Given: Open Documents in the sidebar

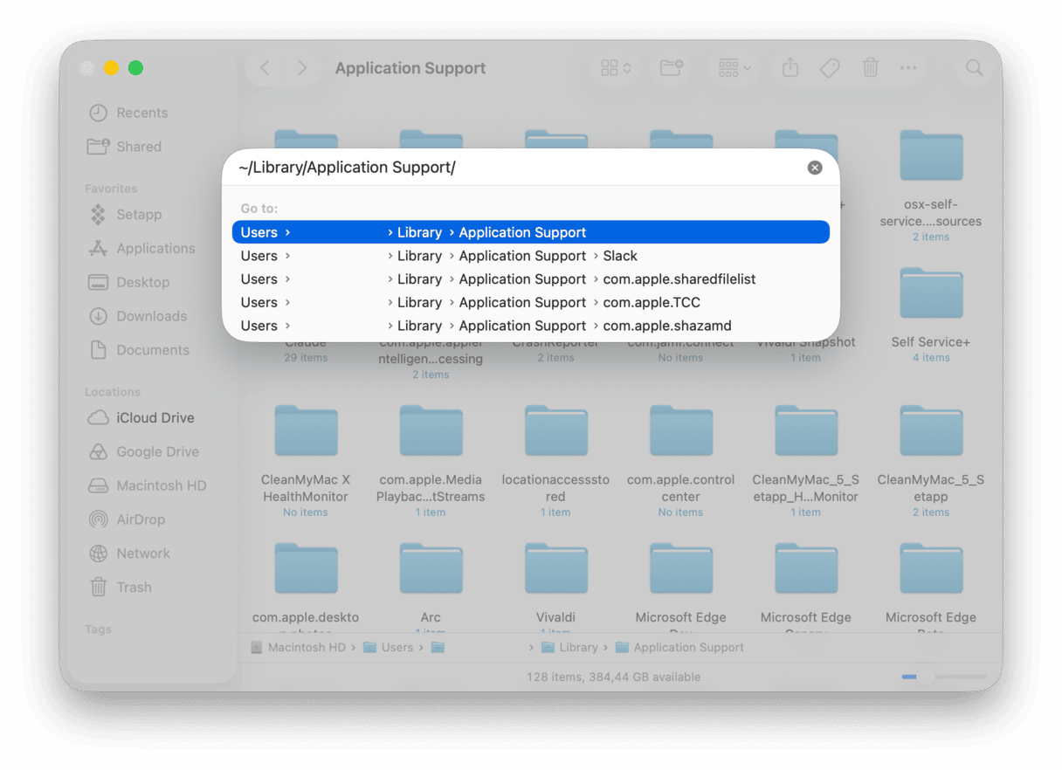Looking at the screenshot, I should pos(140,350).
